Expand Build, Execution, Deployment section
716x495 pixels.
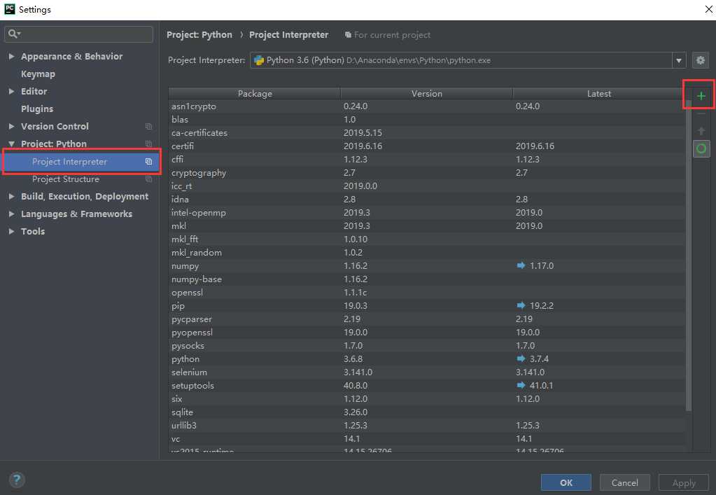pos(11,196)
